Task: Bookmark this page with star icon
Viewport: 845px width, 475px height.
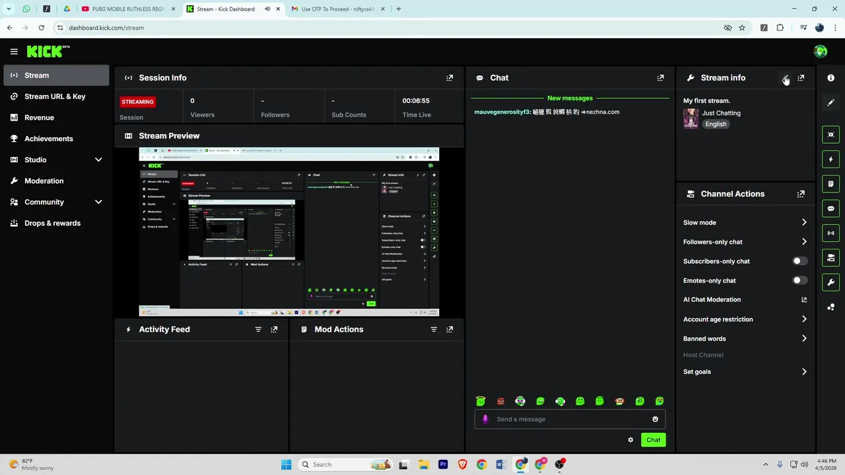Action: [742, 28]
